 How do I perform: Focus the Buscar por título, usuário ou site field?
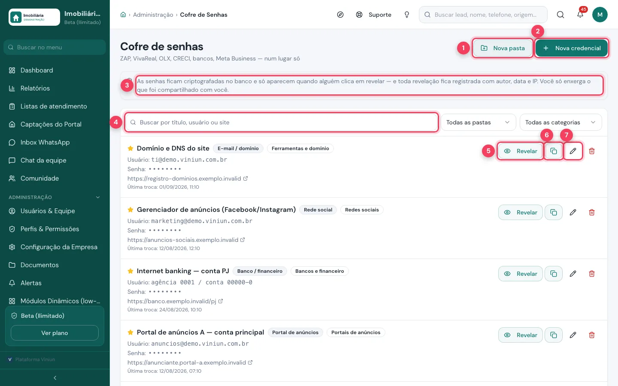(x=282, y=122)
